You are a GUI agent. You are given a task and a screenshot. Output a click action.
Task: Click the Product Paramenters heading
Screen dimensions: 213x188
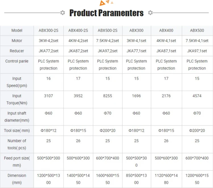(x=106, y=13)
